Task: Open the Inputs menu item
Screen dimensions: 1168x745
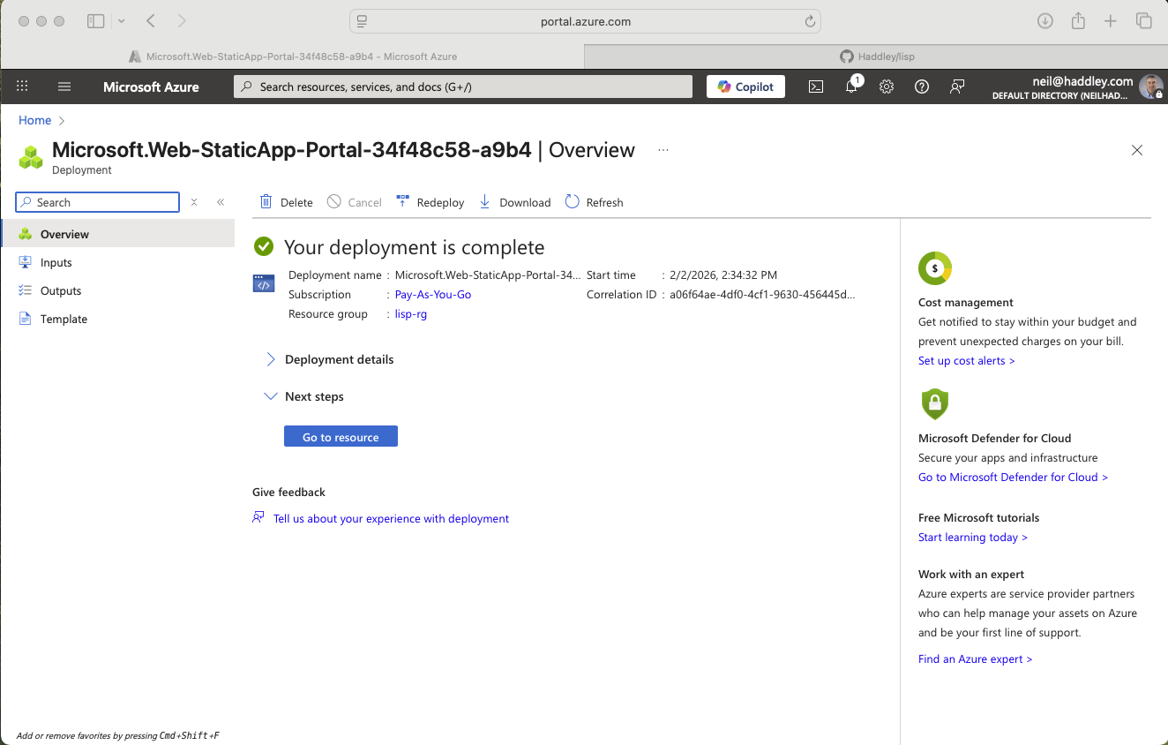Action: (x=56, y=262)
